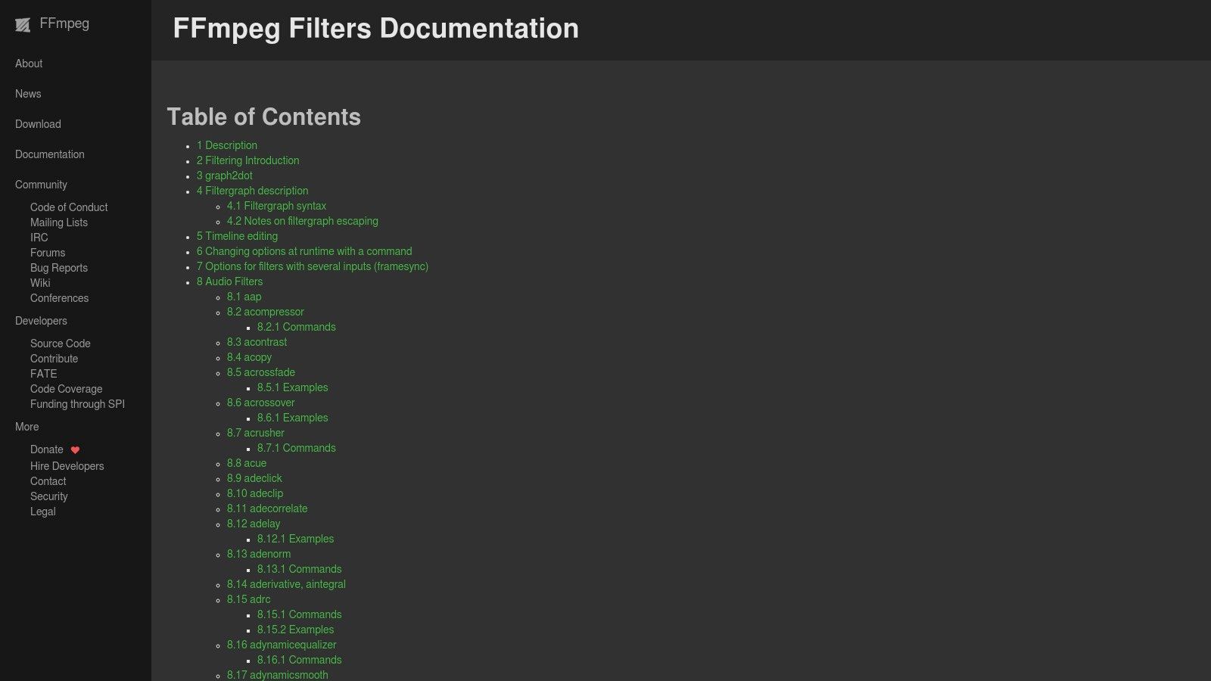Open 4.2 Notes on filtergraph escaping
Image resolution: width=1211 pixels, height=681 pixels.
tap(302, 221)
